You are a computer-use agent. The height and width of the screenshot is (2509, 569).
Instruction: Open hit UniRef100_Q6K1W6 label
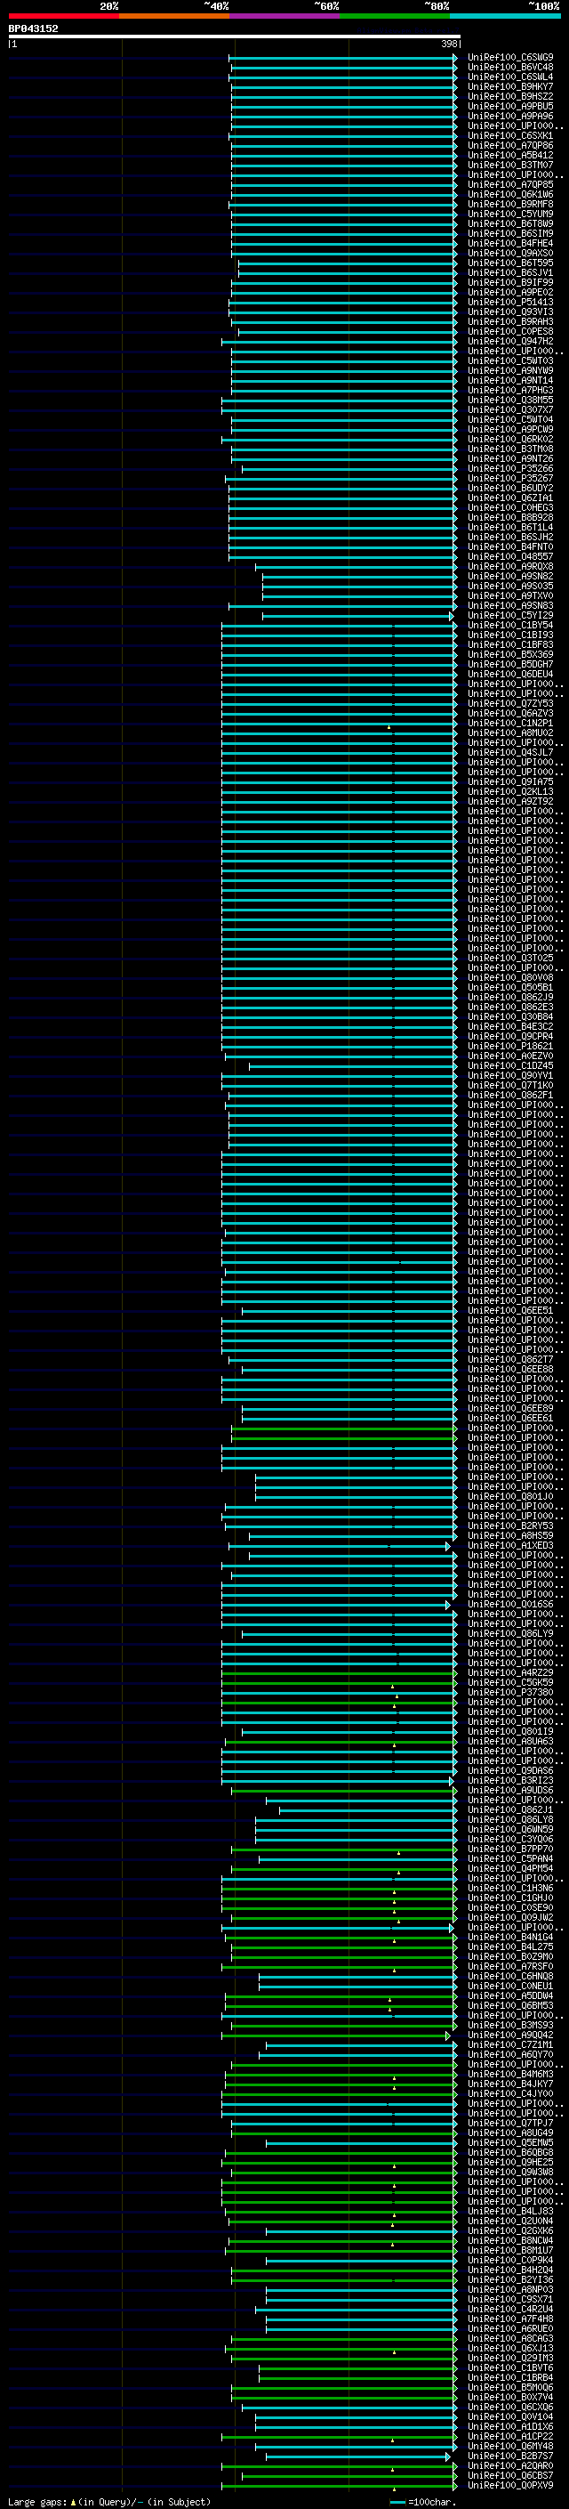coord(510,195)
